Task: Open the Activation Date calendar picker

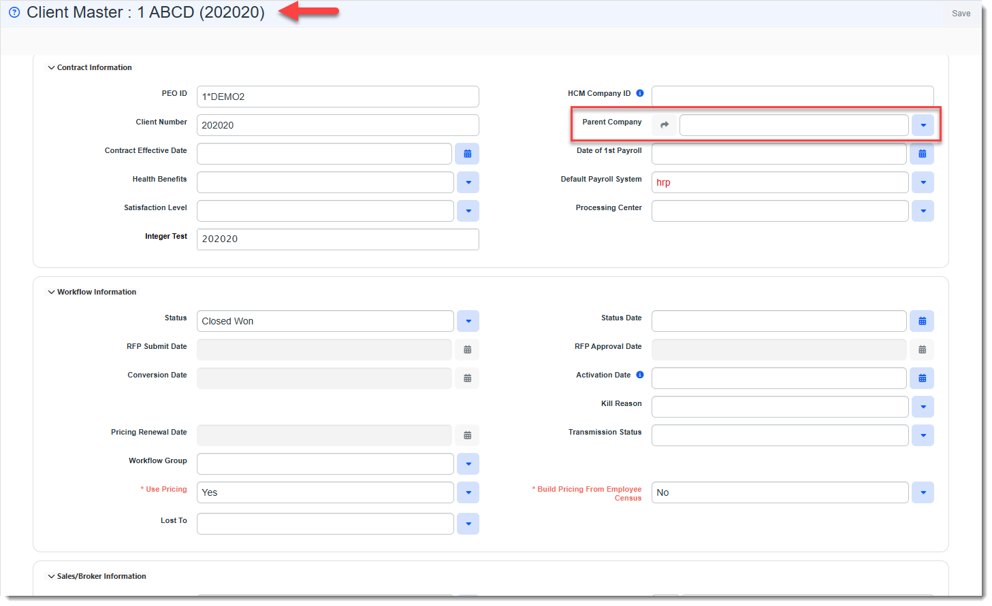Action: pyautogui.click(x=922, y=378)
